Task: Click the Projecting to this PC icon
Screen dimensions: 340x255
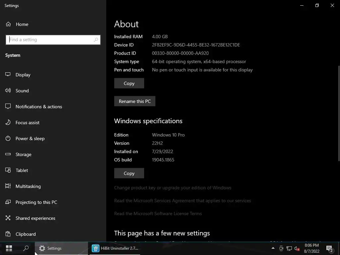Action: click(x=8, y=202)
